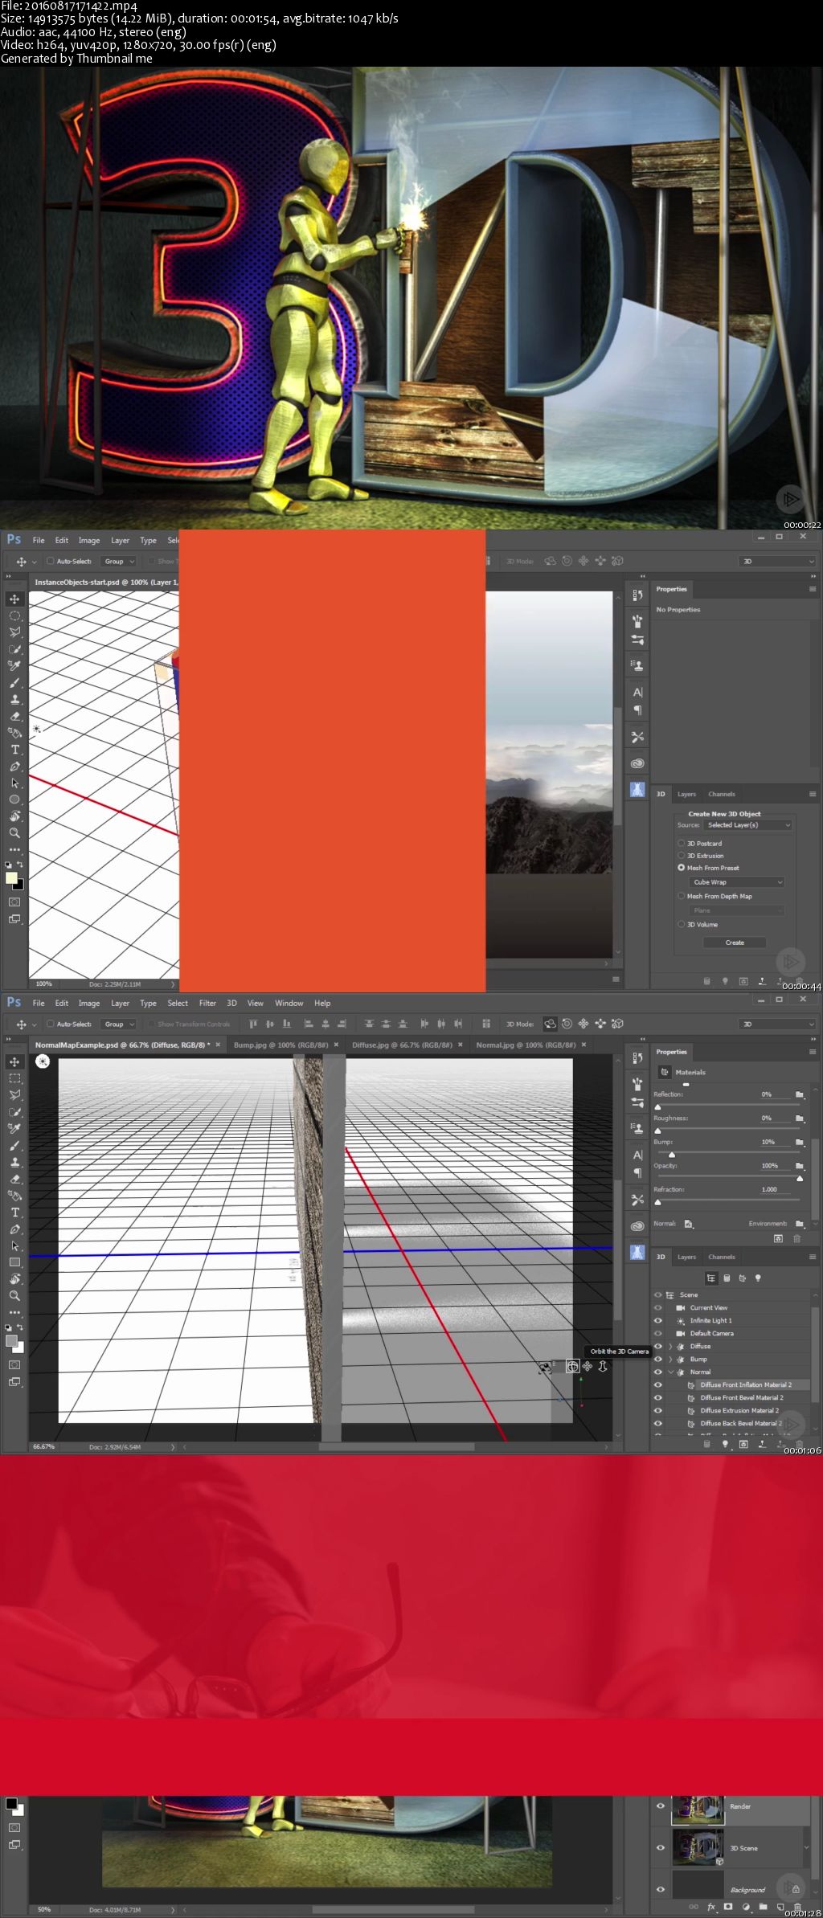The image size is (823, 1918).
Task: Click the Materials button in Properties panel
Action: [664, 1072]
